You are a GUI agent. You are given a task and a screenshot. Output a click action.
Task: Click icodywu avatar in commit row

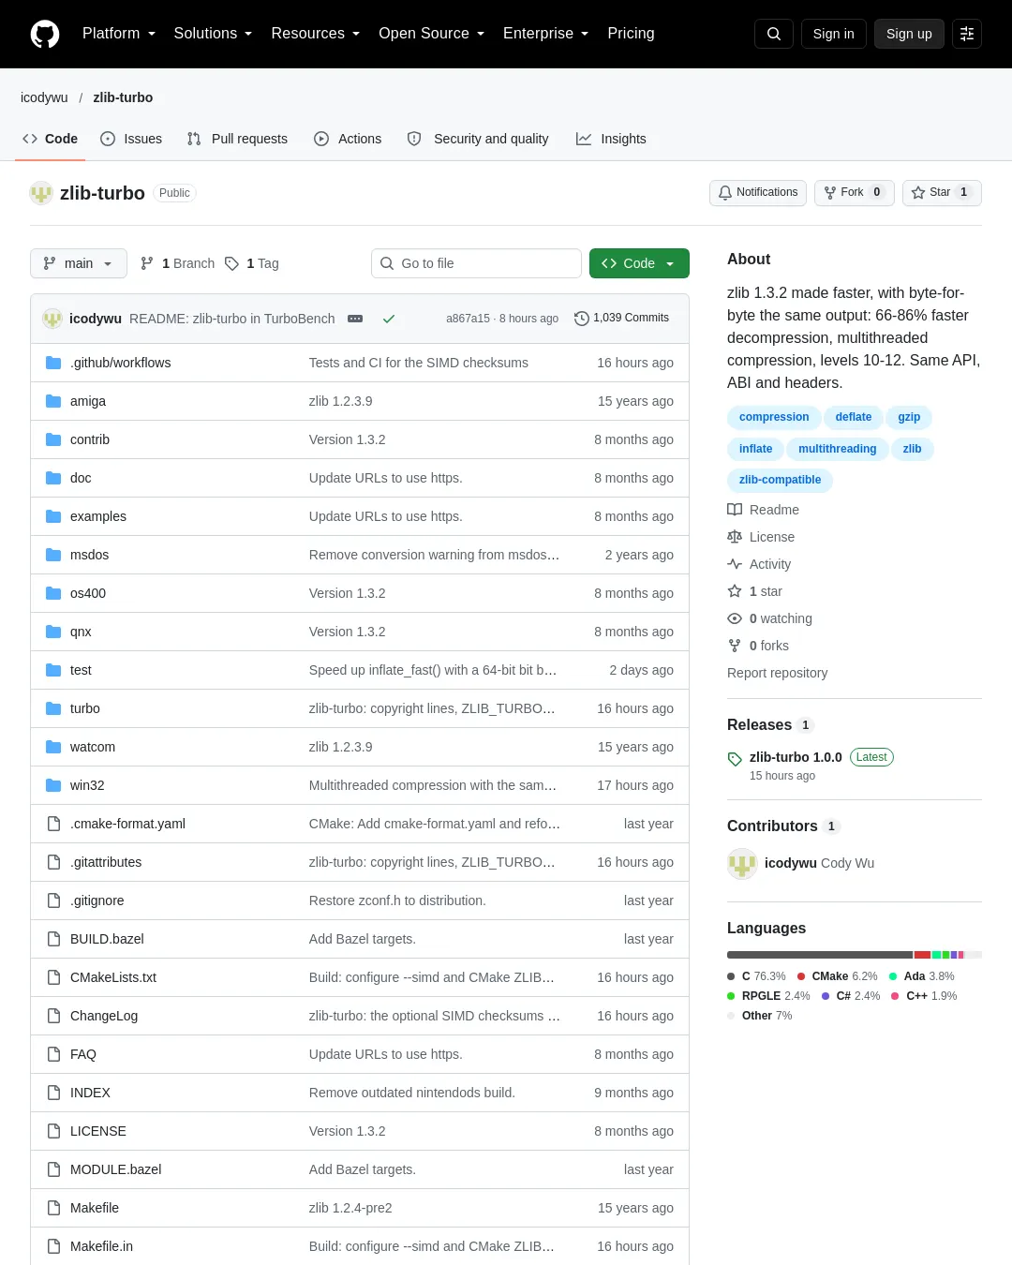coord(52,319)
